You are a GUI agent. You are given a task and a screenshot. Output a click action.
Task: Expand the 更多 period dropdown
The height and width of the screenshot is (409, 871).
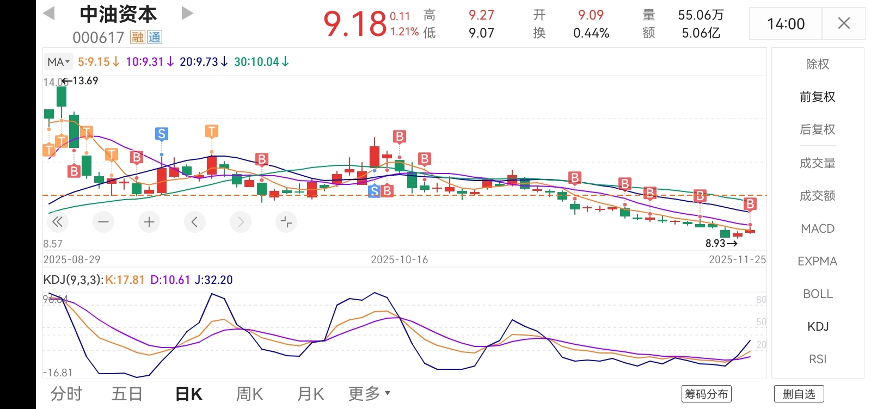[370, 393]
